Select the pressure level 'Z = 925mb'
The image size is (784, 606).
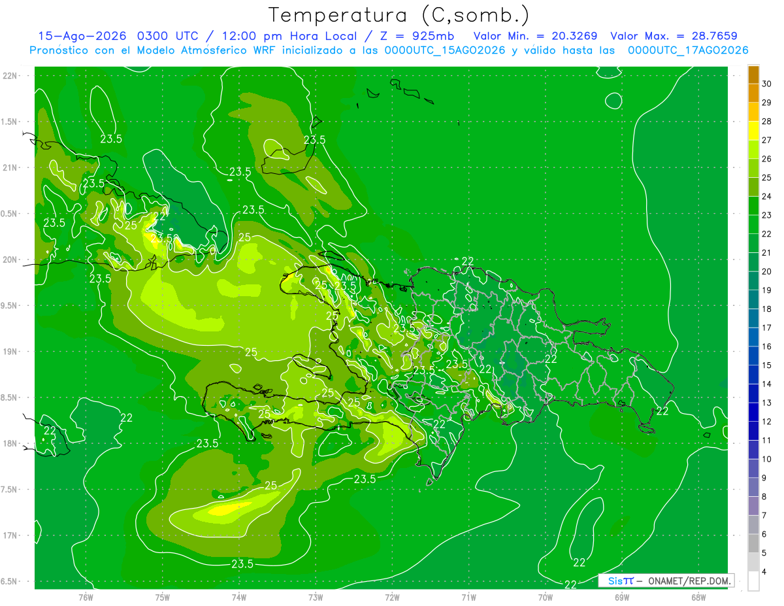tap(417, 37)
